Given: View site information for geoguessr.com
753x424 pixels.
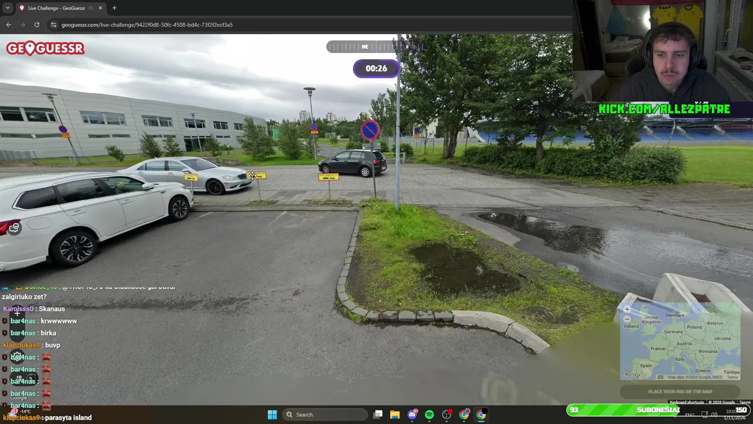Looking at the screenshot, I should click(54, 25).
